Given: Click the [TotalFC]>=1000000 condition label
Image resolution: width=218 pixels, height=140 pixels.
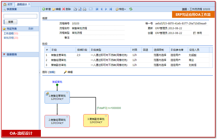Looking at the screenshot, I should click(x=109, y=108).
